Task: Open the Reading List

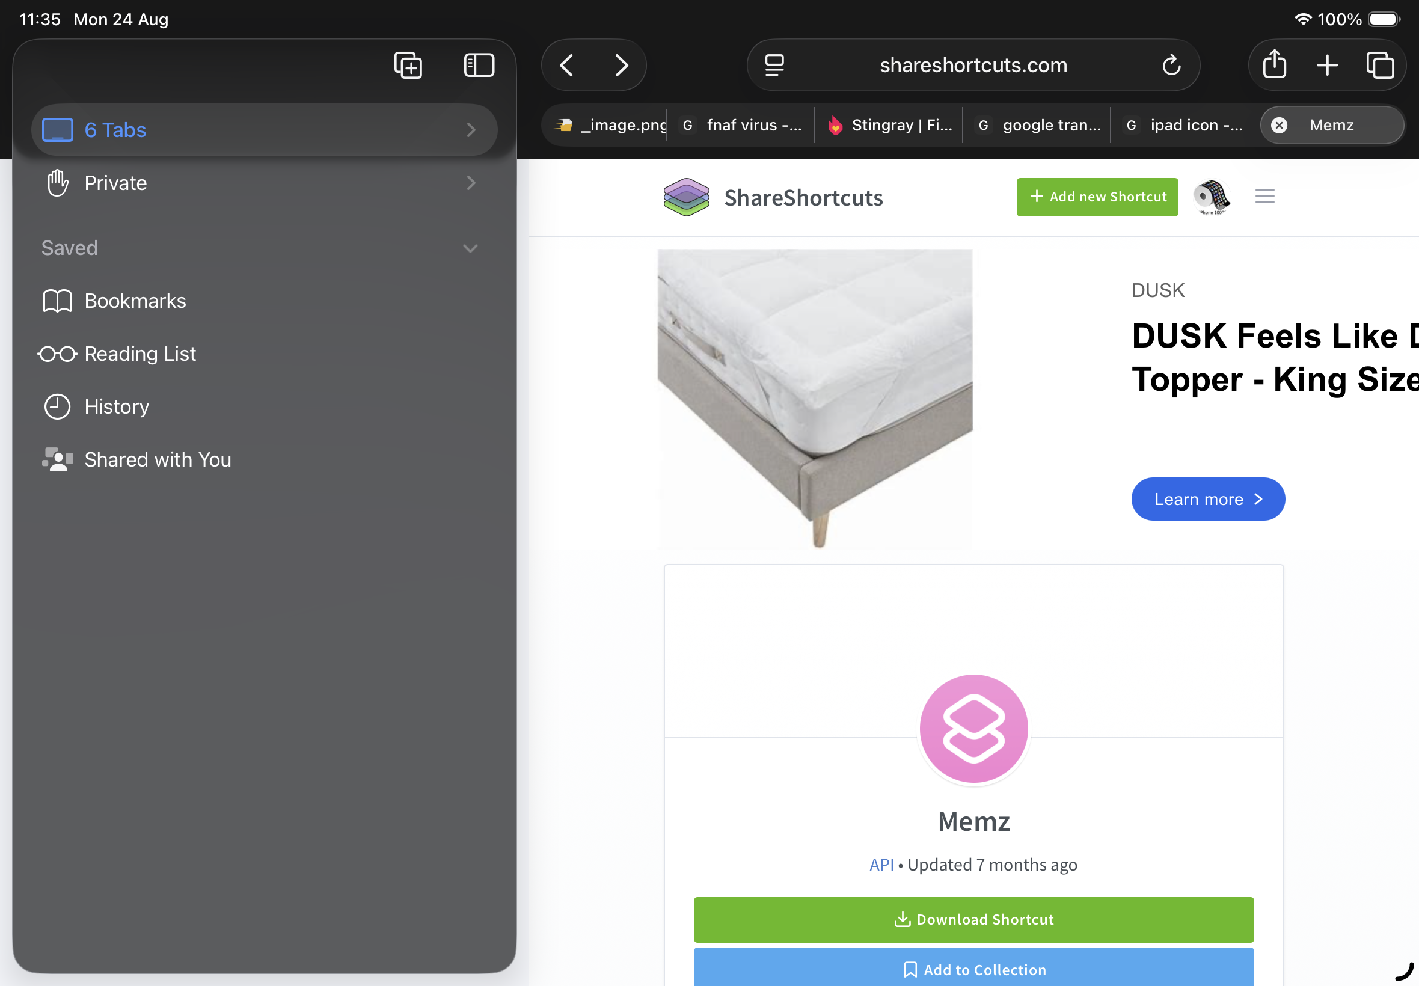Action: [265, 354]
